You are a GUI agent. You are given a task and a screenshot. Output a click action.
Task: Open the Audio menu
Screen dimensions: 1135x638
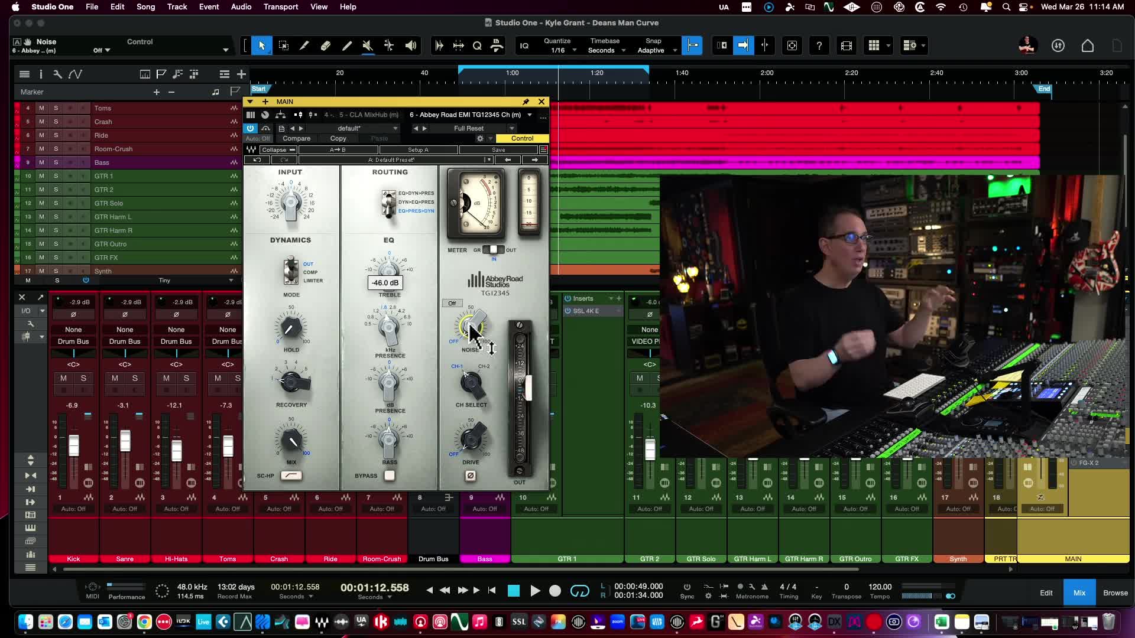coord(241,6)
